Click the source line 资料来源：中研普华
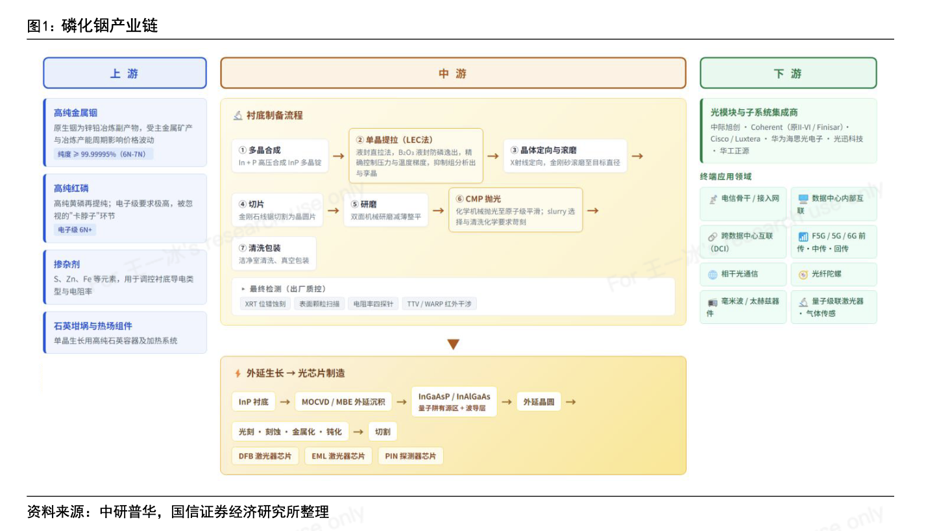Image resolution: width=950 pixels, height=531 pixels. point(178,512)
